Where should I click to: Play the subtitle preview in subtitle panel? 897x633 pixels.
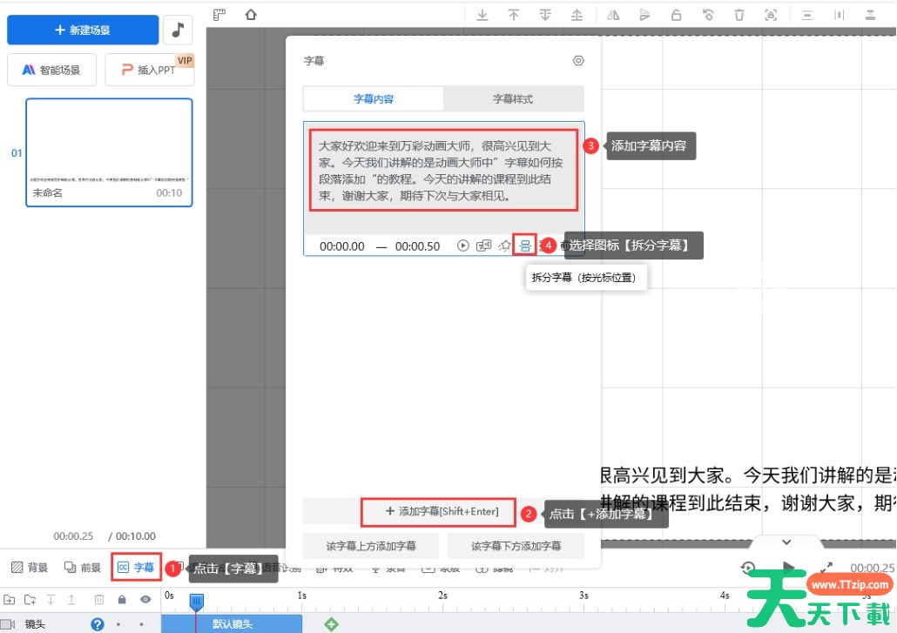click(x=463, y=246)
